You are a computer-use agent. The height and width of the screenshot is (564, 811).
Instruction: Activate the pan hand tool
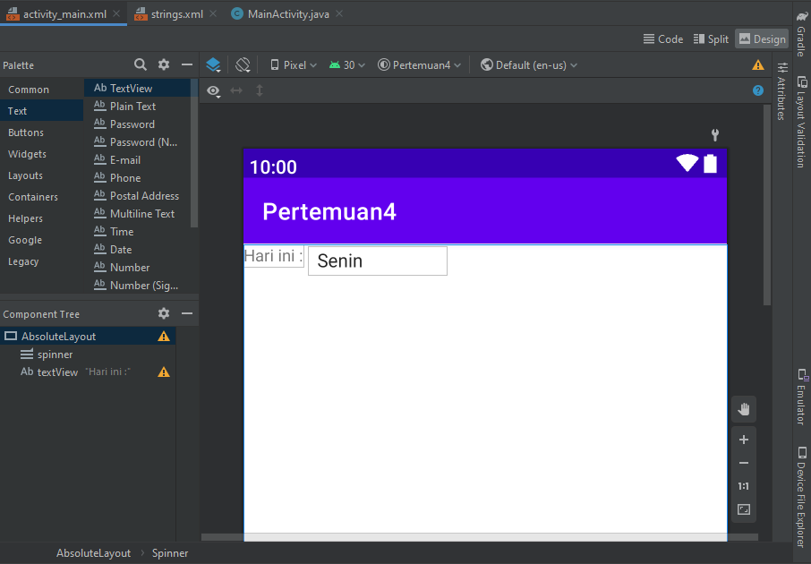coord(743,409)
